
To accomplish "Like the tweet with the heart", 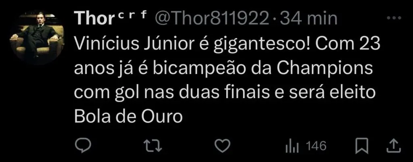I will click(x=223, y=146).
